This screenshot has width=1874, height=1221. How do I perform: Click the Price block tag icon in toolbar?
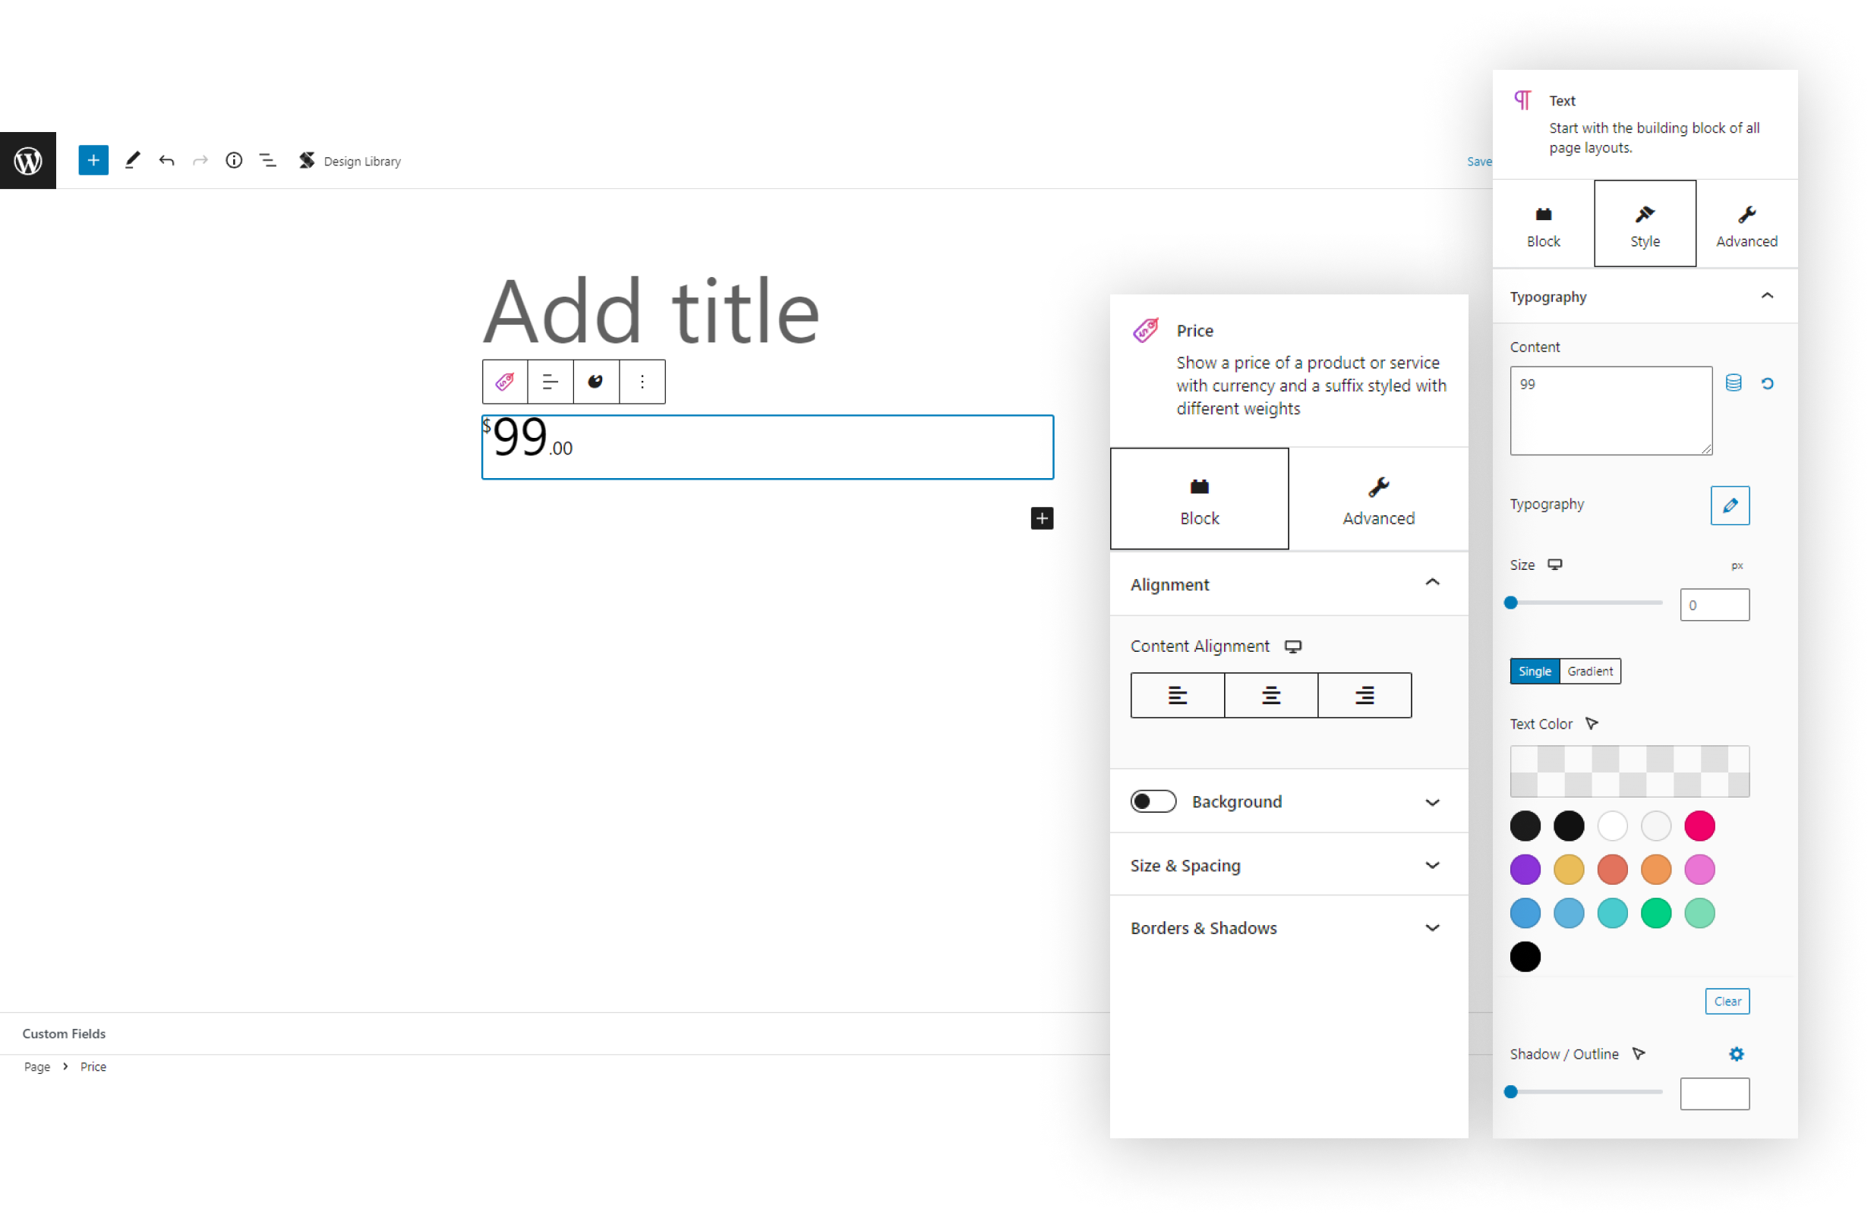pos(505,382)
